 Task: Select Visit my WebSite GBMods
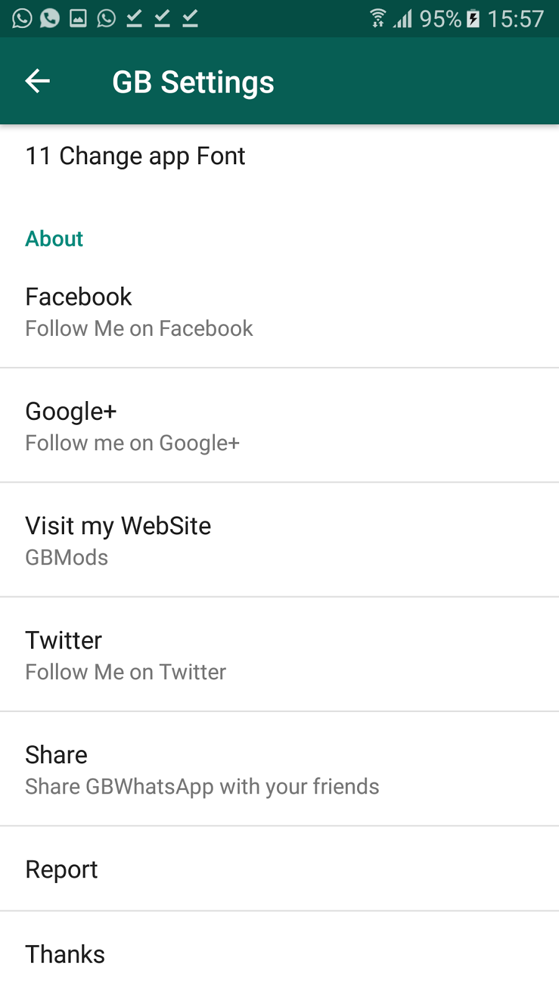coord(279,540)
